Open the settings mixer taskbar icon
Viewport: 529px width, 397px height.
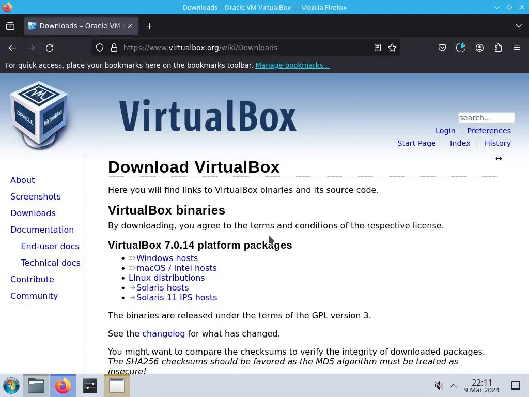(90, 386)
